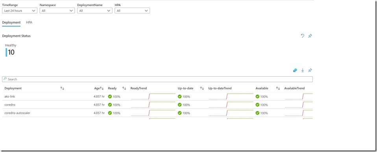The height and width of the screenshot is (152, 377).
Task: Open the TimeRange dropdown
Action: point(20,11)
